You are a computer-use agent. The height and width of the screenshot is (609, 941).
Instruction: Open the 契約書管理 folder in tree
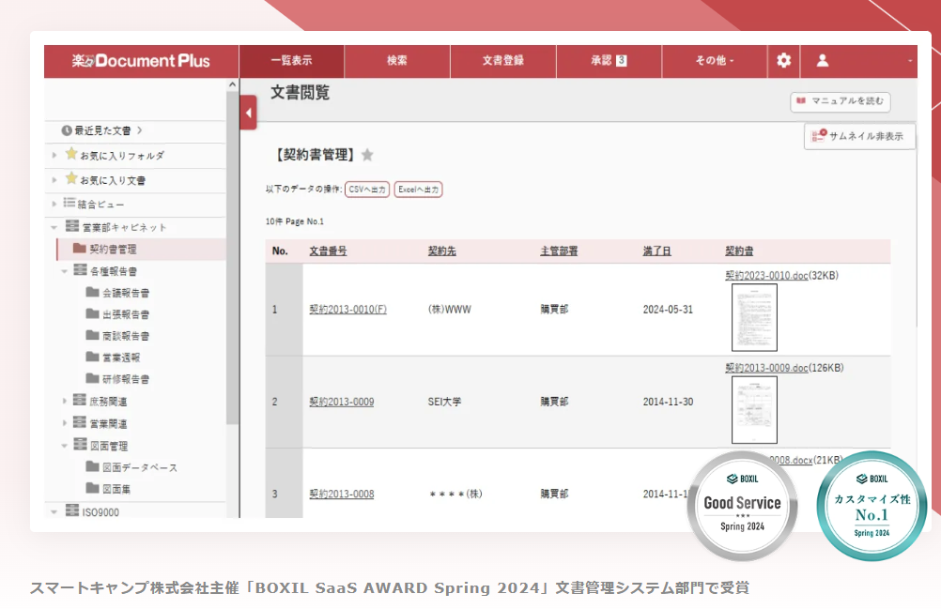[x=112, y=250]
